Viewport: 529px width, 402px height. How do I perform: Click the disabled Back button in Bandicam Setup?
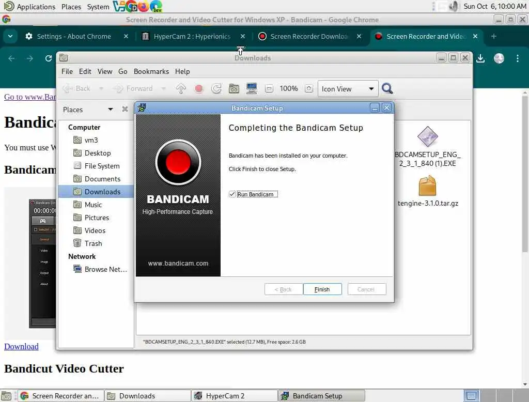click(284, 289)
